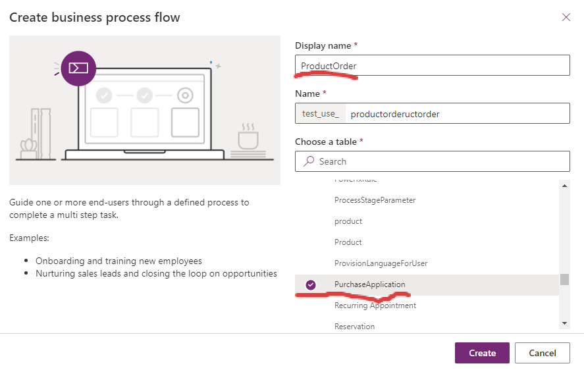Viewport: 584px width, 372px height.
Task: Select the ProcessStageParameter table
Action: pyautogui.click(x=375, y=200)
